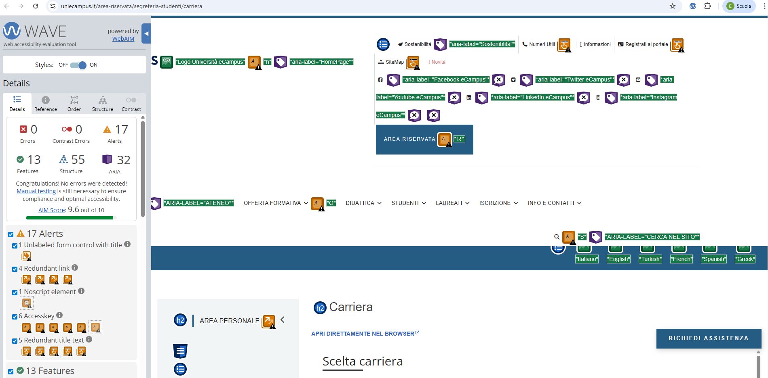Uncheck the 13 Features checkbox

(11, 372)
